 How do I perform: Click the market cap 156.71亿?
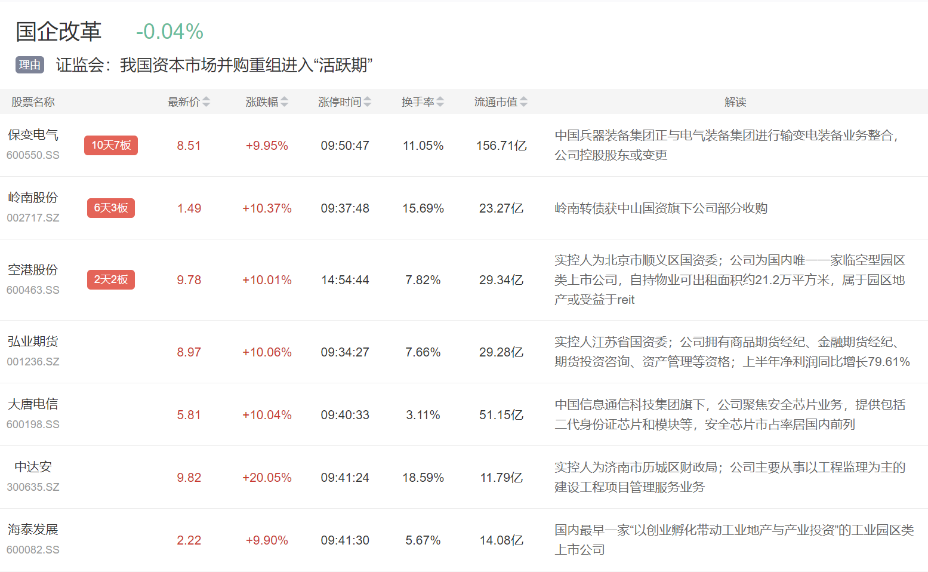(501, 146)
